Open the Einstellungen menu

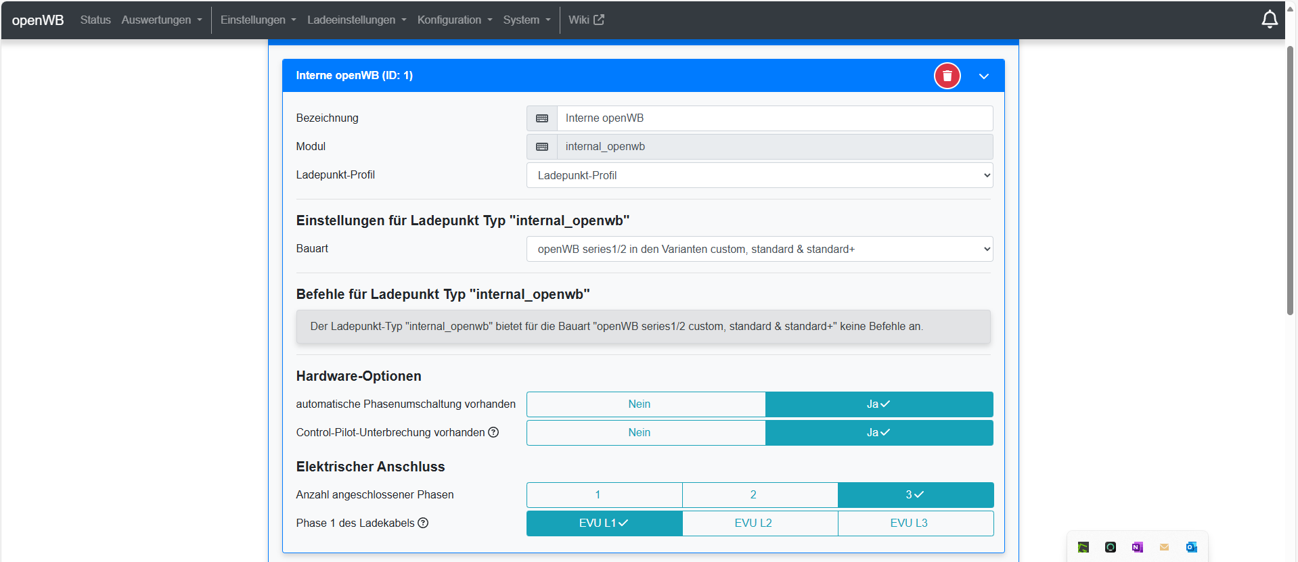click(259, 20)
